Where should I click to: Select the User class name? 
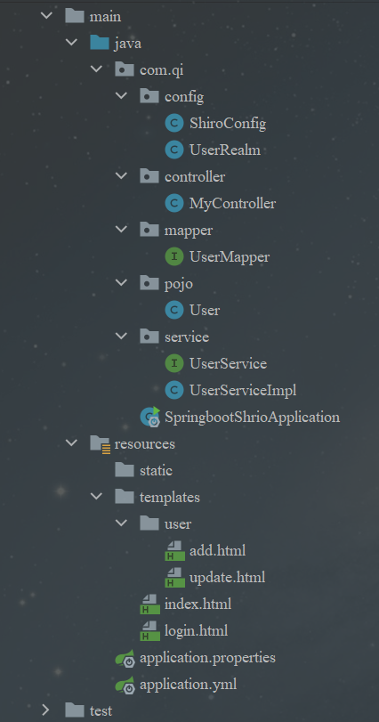(x=205, y=311)
